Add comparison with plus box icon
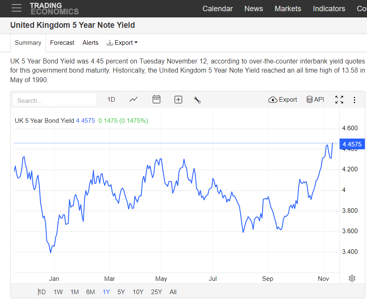367x302 pixels. pos(178,100)
